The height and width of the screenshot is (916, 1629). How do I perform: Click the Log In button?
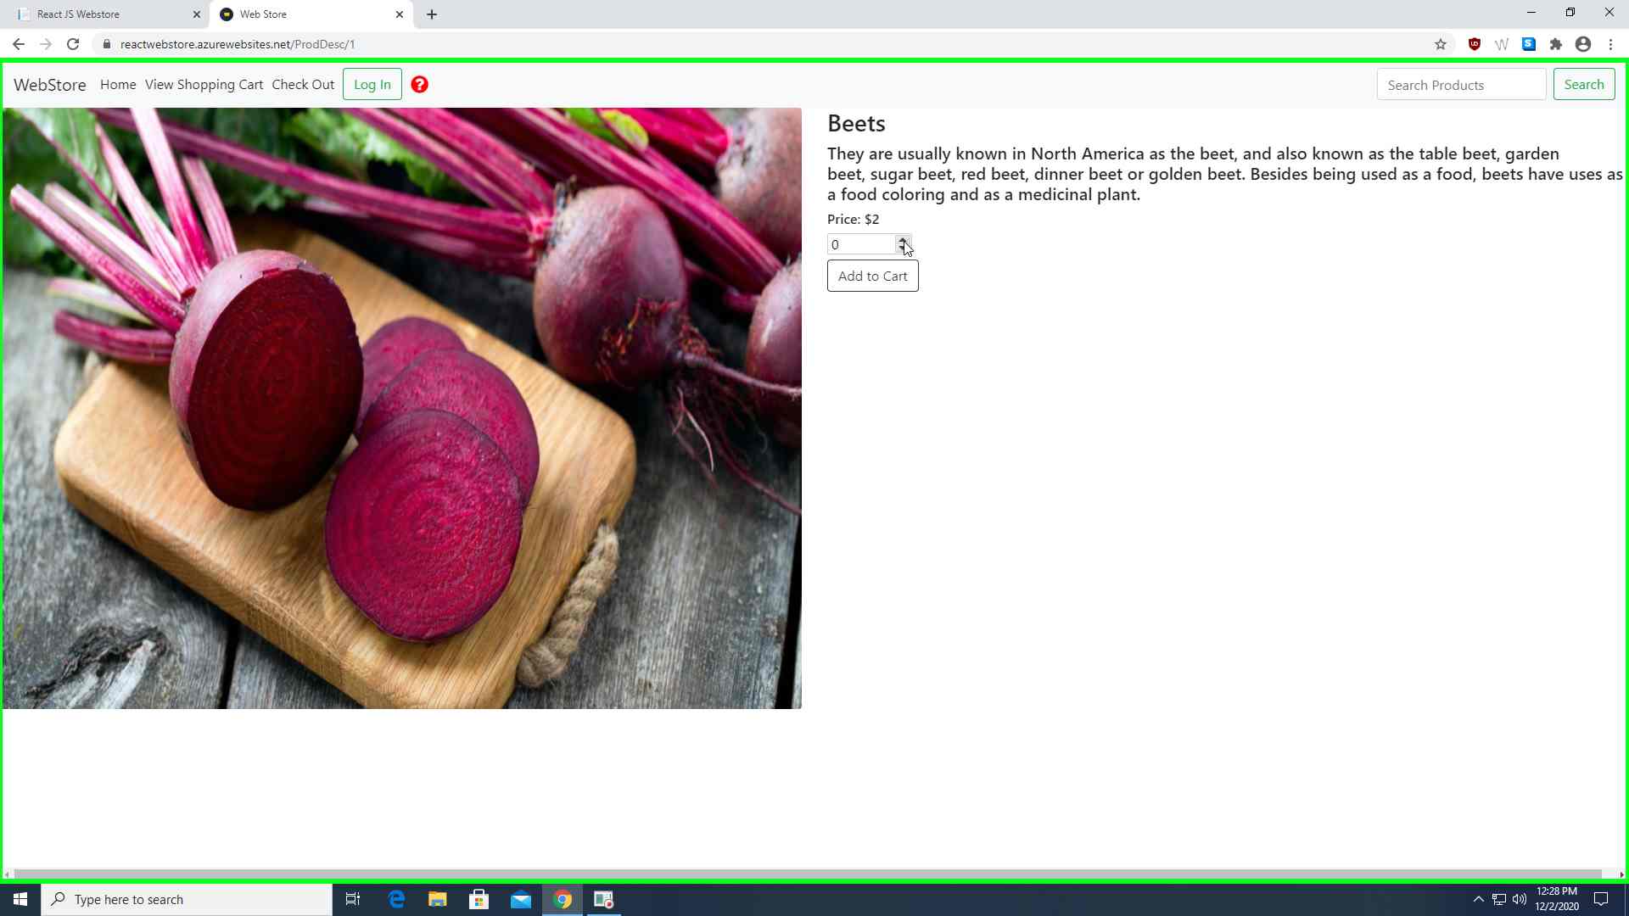click(x=372, y=85)
